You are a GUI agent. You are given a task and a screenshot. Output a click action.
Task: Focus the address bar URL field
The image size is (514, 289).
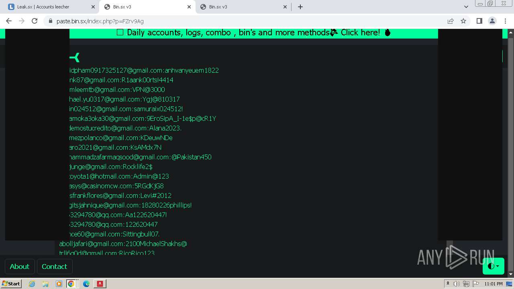pyautogui.click(x=249, y=21)
